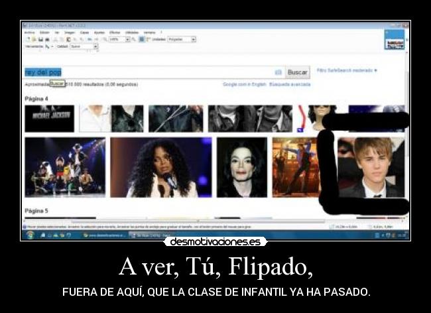Click the Redo arrow icon
The width and height of the screenshot is (431, 313).
[x=96, y=39]
